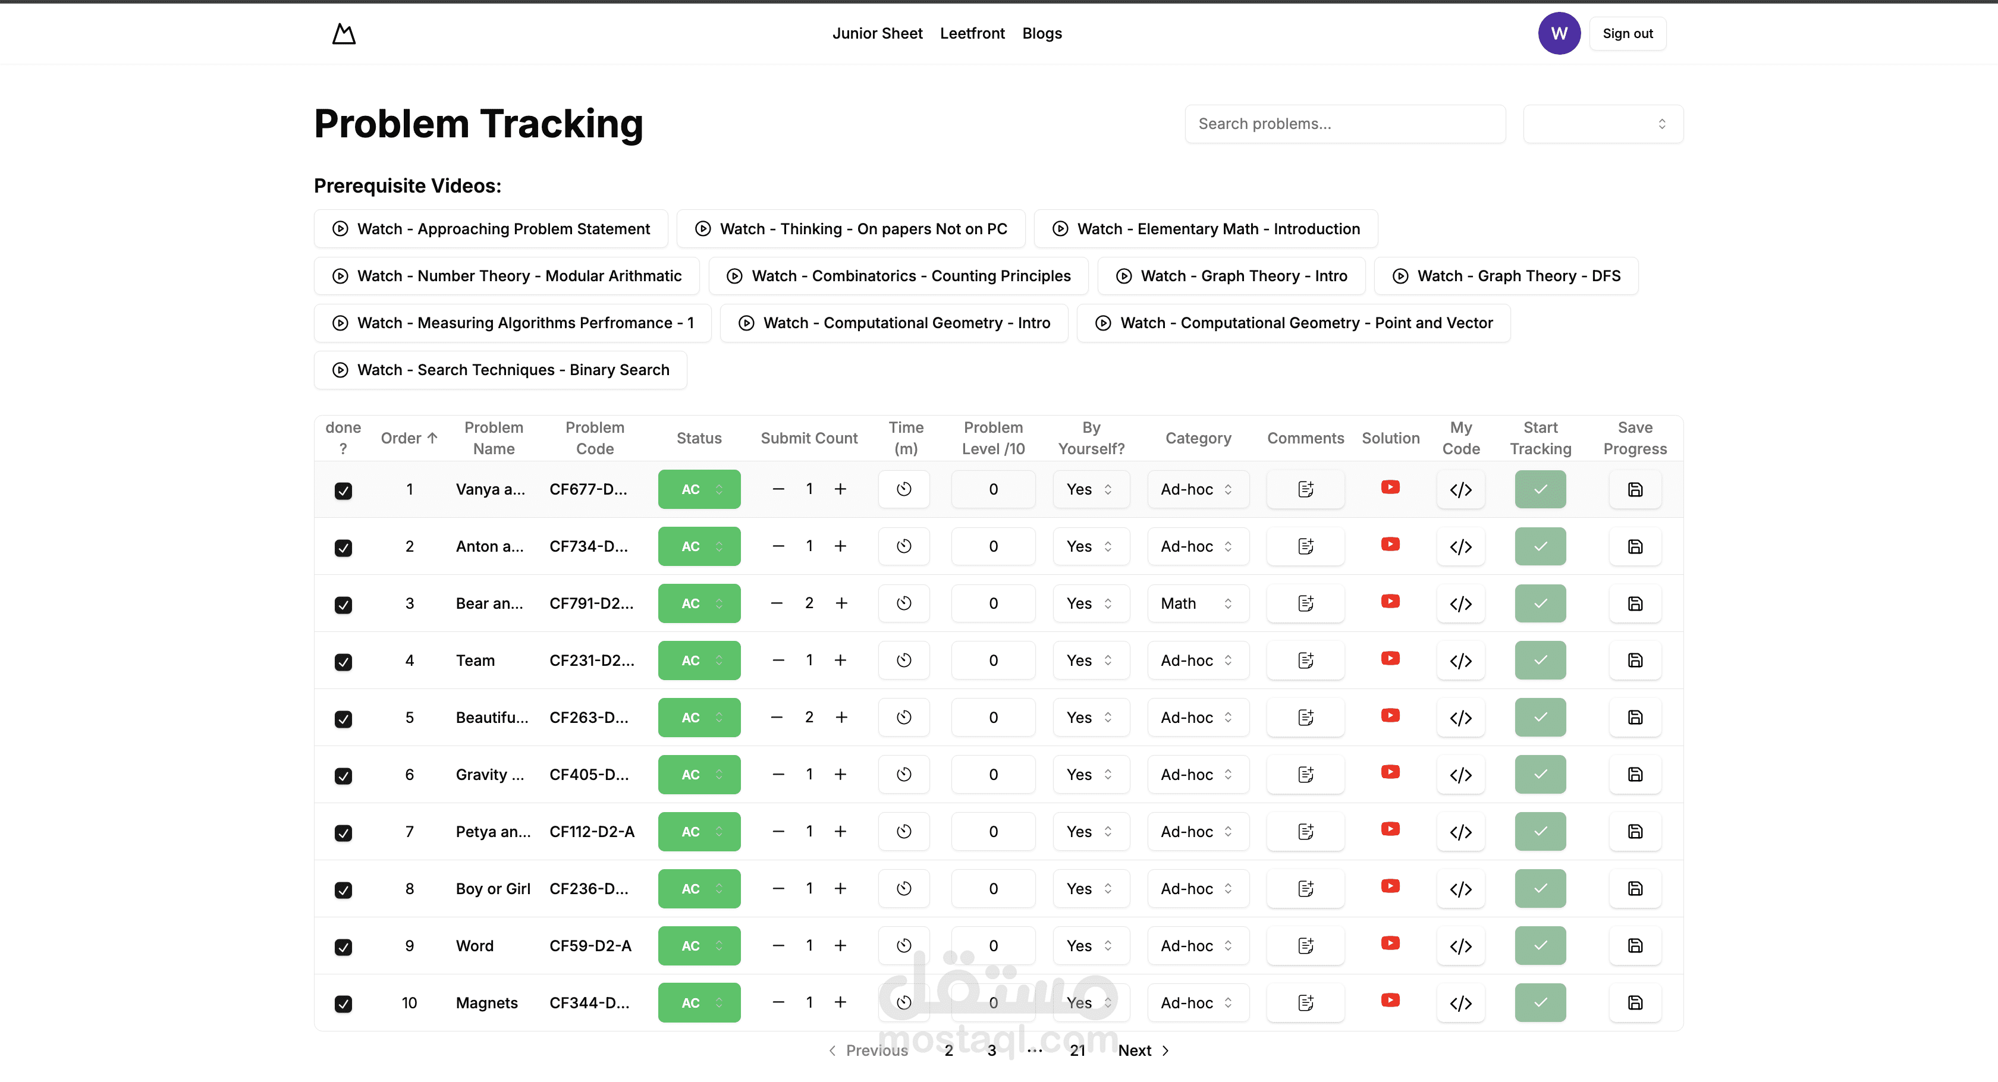
Task: Watch the YouTube solution for Word problem
Action: coord(1390,943)
